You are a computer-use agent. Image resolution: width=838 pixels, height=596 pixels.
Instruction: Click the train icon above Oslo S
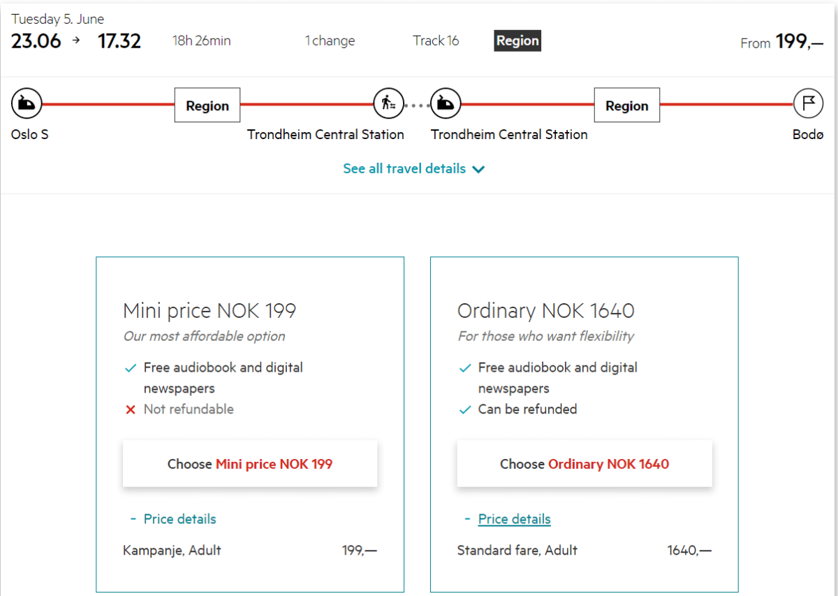[x=27, y=105]
